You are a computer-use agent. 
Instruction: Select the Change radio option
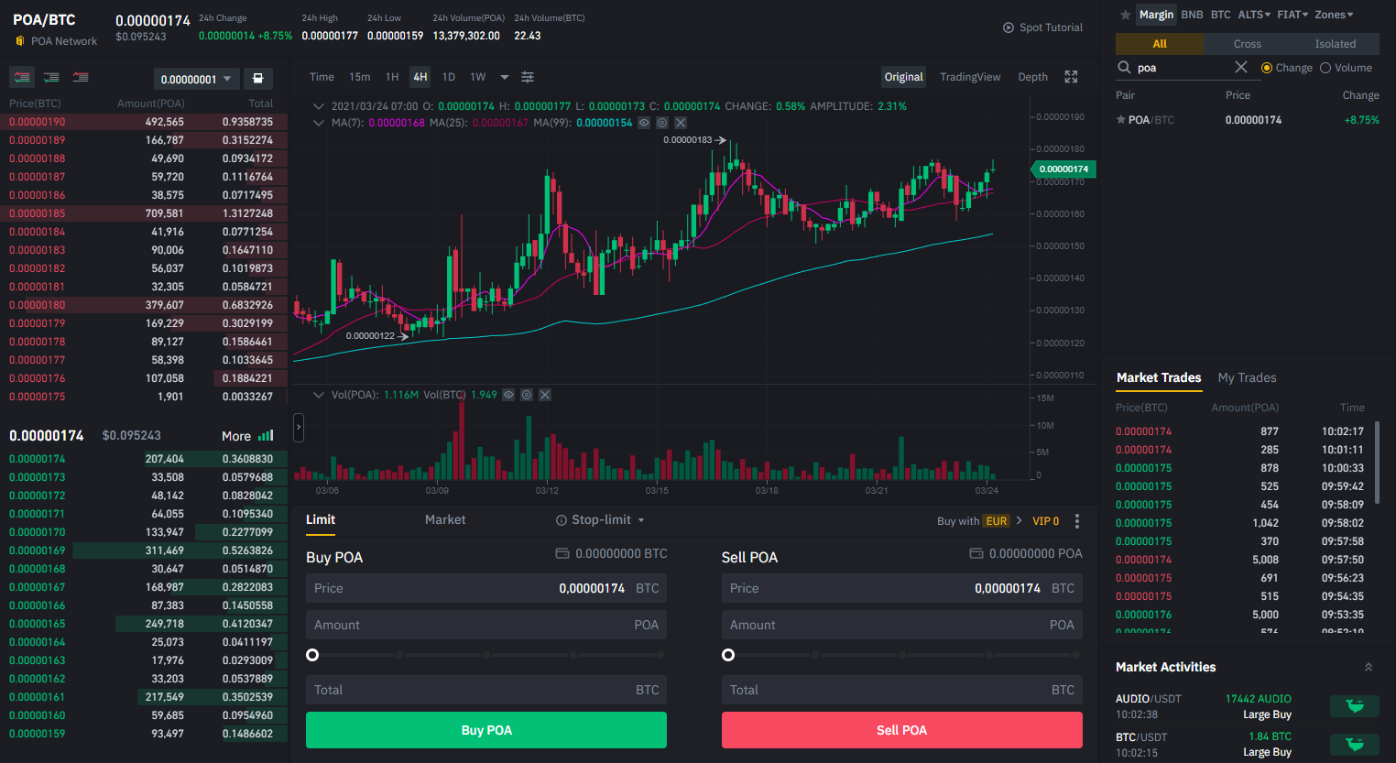(x=1267, y=68)
